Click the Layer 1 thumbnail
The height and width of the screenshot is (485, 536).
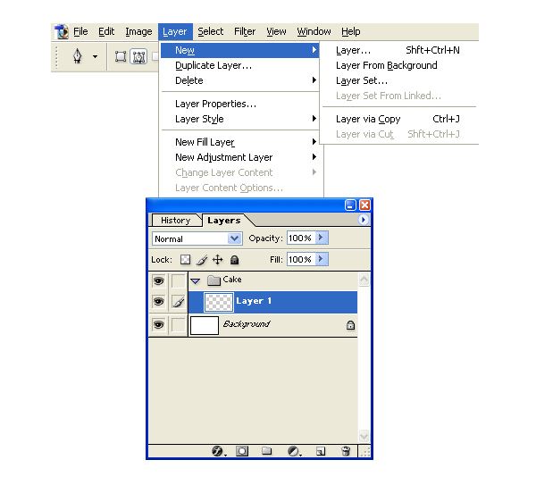(219, 302)
